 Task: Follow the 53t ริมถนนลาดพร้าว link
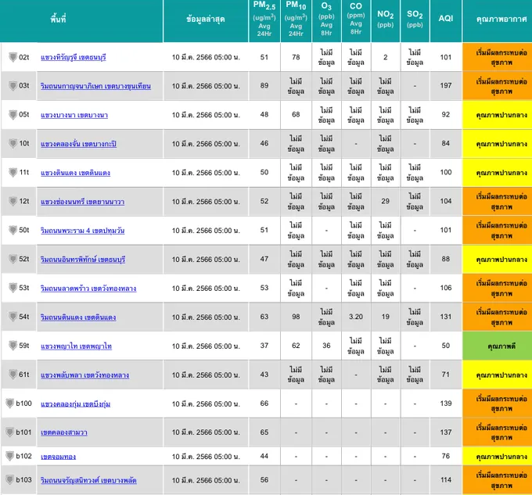click(x=88, y=289)
